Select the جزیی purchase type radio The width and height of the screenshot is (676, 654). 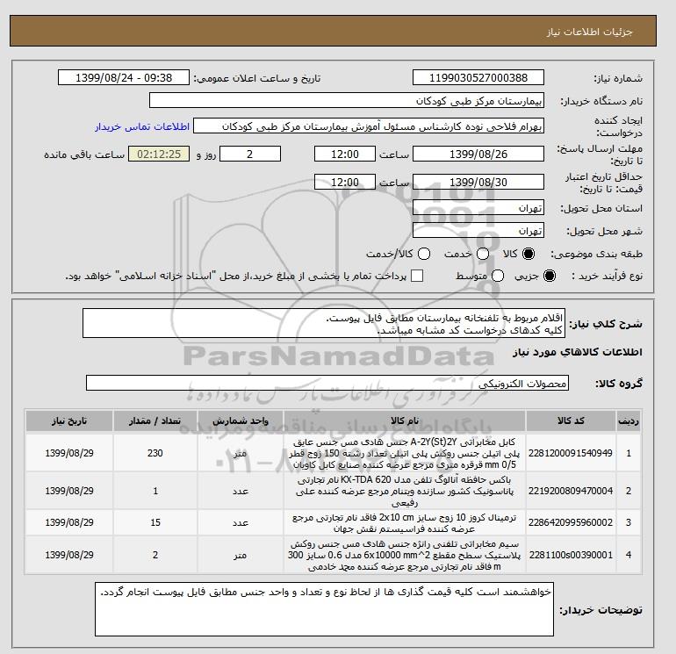550,276
